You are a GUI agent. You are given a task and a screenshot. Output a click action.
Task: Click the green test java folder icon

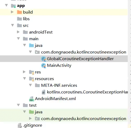pyautogui.click(x=31, y=112)
